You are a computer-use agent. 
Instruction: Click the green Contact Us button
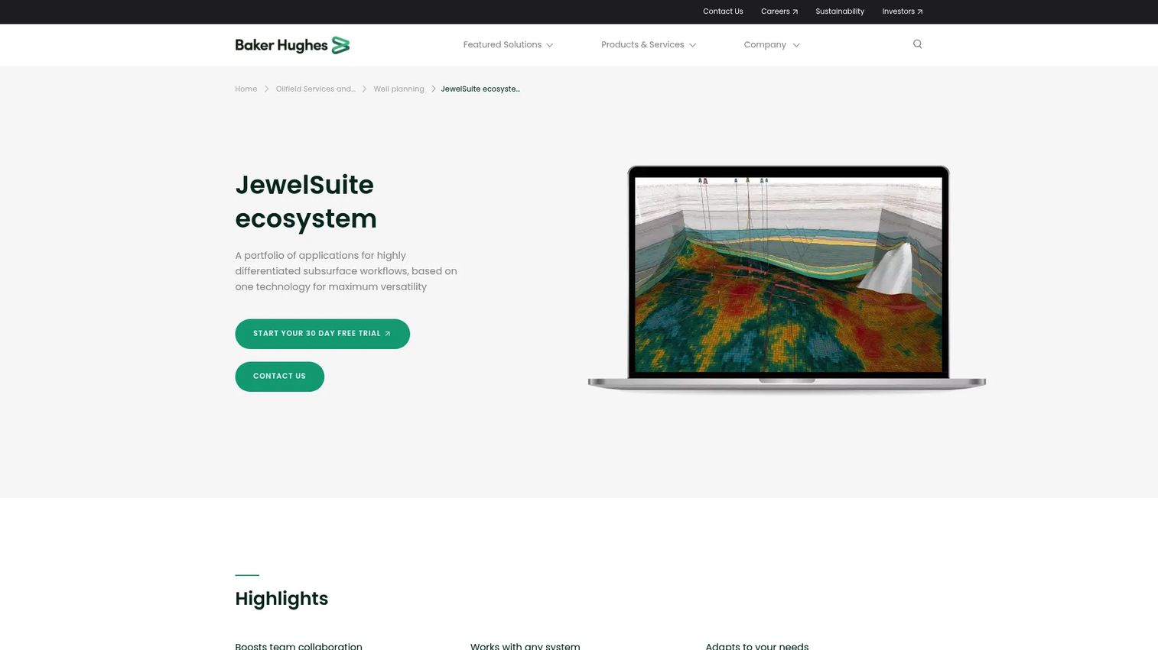pos(279,377)
